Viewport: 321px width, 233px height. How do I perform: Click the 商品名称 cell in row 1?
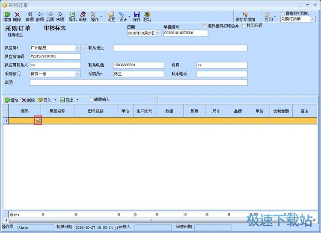click(x=57, y=121)
